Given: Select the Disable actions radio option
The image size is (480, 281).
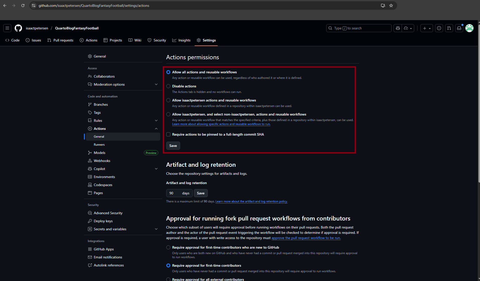Looking at the screenshot, I should tap(168, 86).
